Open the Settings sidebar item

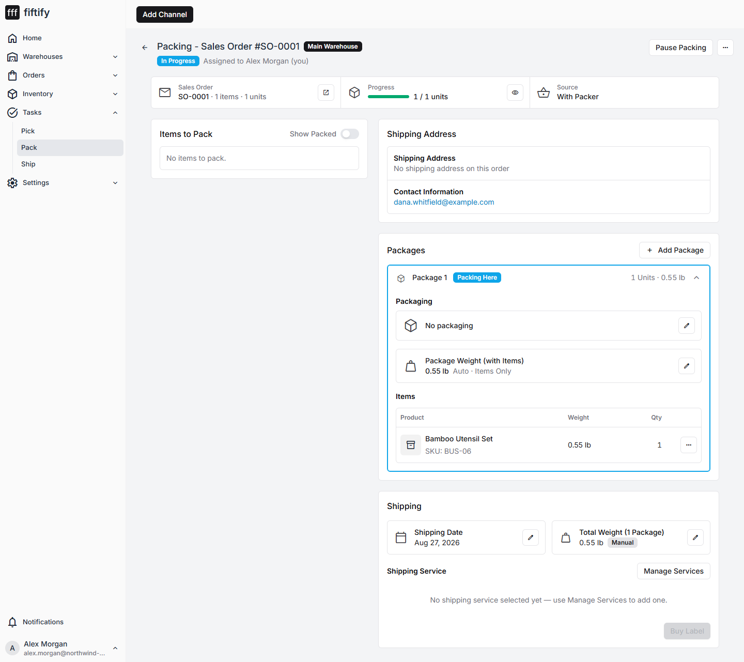(x=63, y=183)
